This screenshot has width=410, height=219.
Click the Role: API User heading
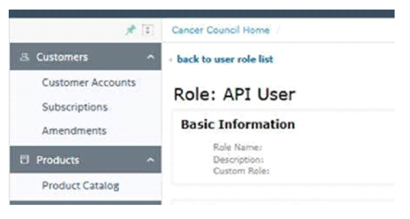(235, 94)
